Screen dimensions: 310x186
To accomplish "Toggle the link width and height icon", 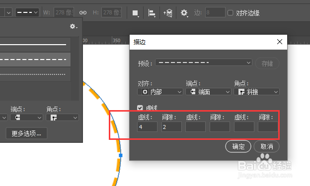I will pyautogui.click(x=83, y=12).
